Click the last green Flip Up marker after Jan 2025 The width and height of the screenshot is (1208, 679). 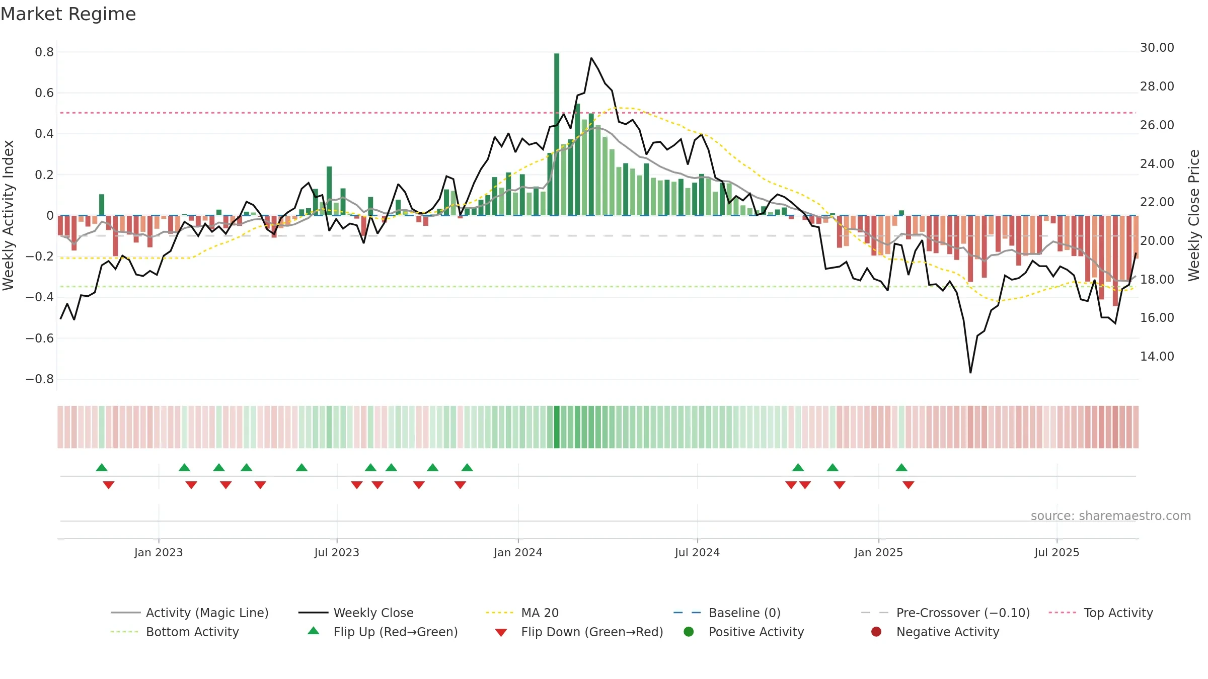[901, 468]
